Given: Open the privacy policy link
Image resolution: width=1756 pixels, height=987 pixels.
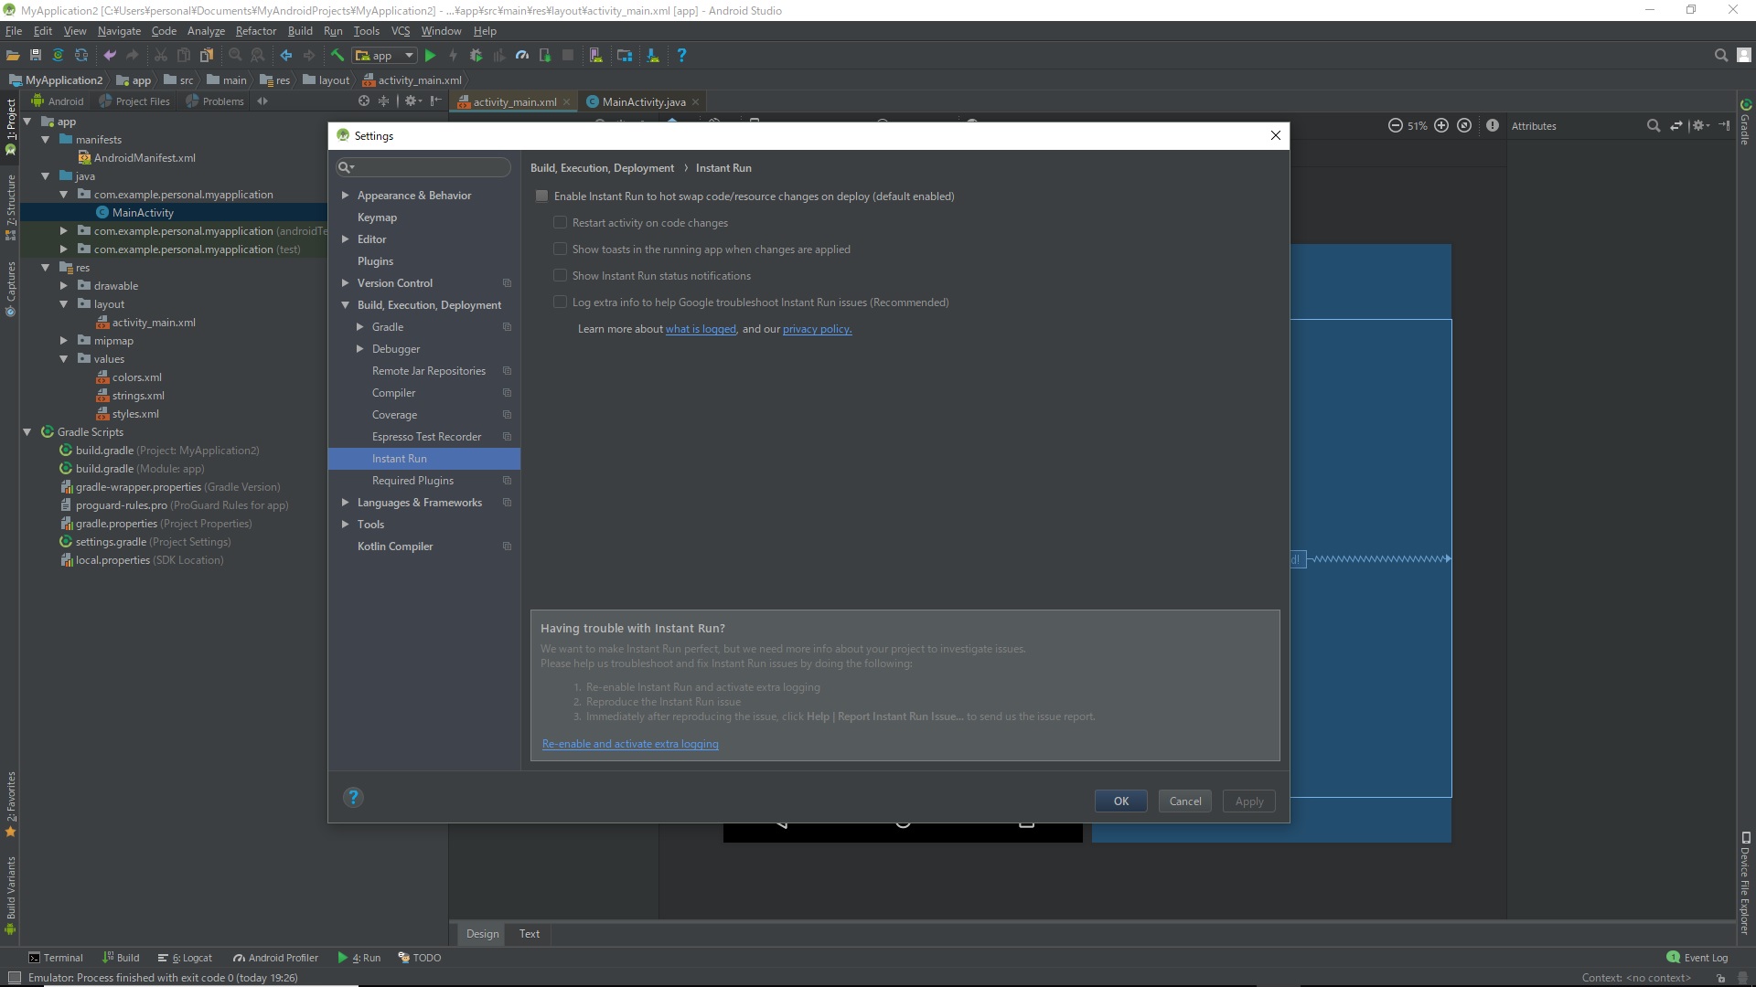Looking at the screenshot, I should coord(817,329).
